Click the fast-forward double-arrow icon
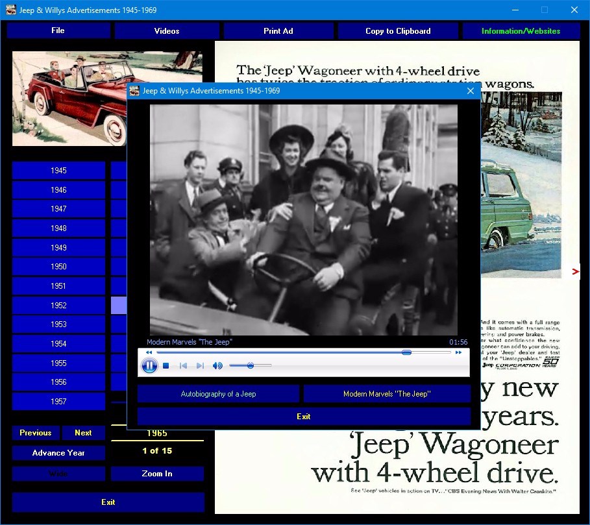This screenshot has height=525, width=590. coord(458,352)
